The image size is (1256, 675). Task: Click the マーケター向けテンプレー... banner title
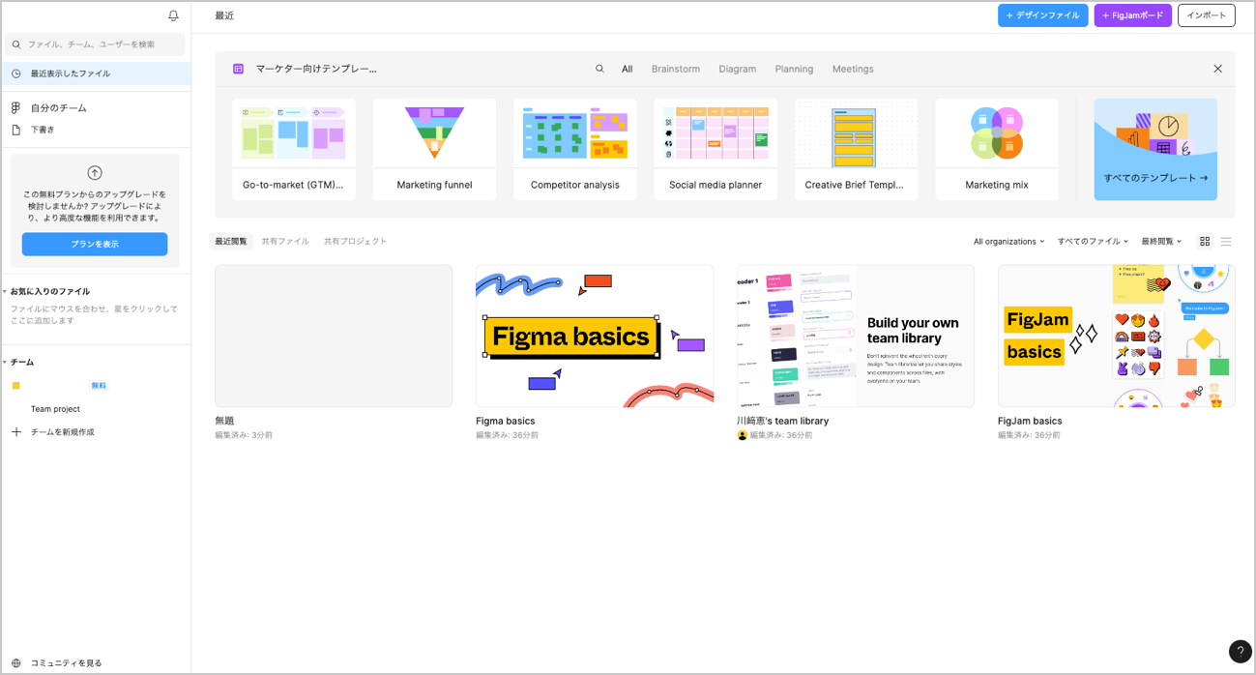coord(316,69)
